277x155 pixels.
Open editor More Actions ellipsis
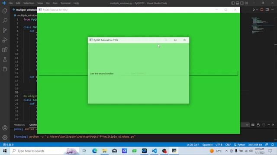point(272,10)
